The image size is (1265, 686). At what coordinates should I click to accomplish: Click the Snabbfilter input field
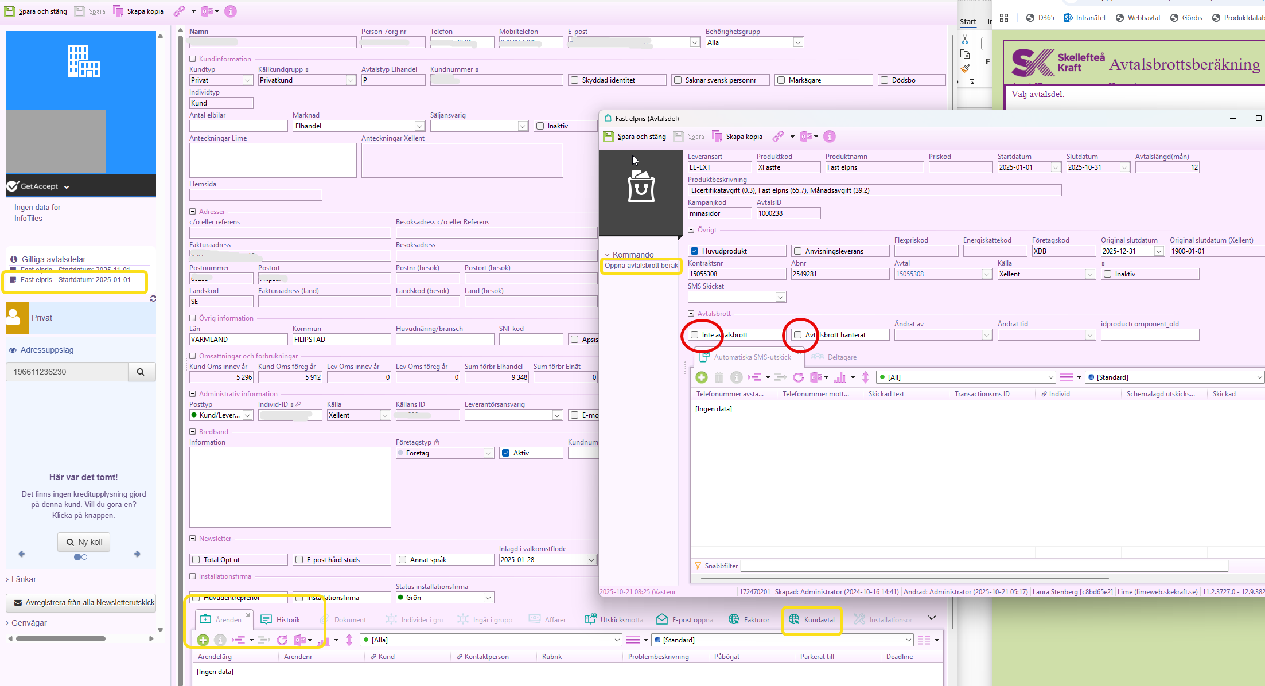coord(983,566)
